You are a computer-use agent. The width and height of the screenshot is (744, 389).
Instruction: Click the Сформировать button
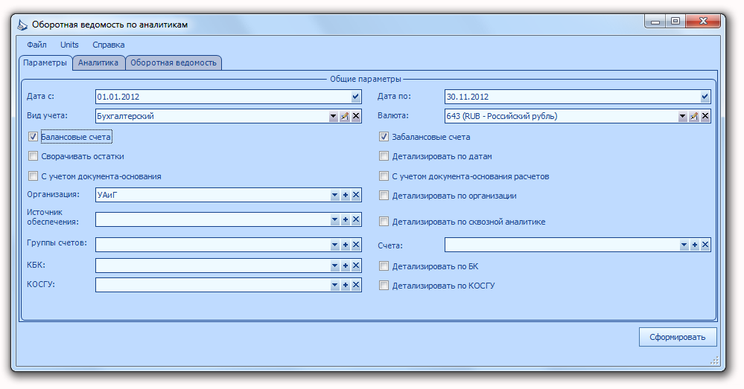pyautogui.click(x=678, y=337)
